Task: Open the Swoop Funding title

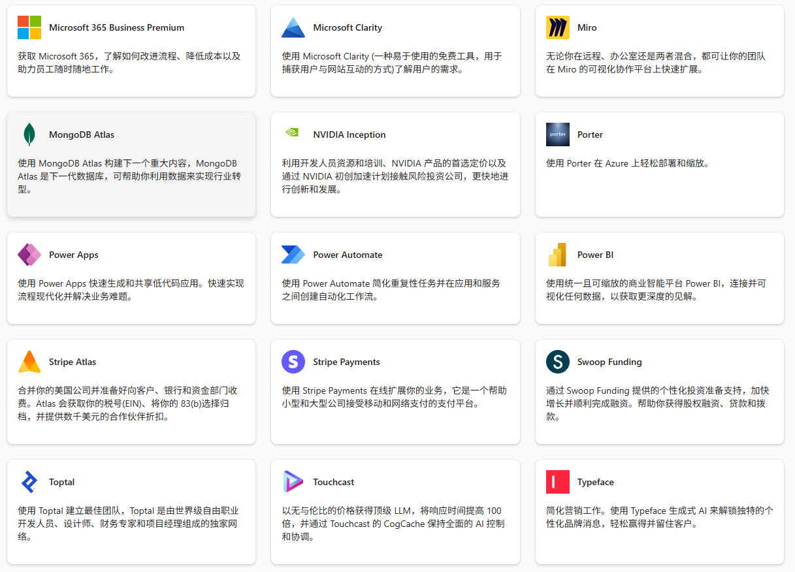Action: pyautogui.click(x=609, y=362)
